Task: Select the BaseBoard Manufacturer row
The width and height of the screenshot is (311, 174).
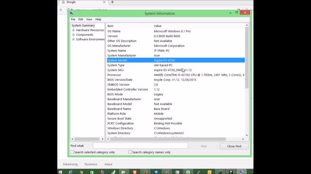Action: point(176,99)
